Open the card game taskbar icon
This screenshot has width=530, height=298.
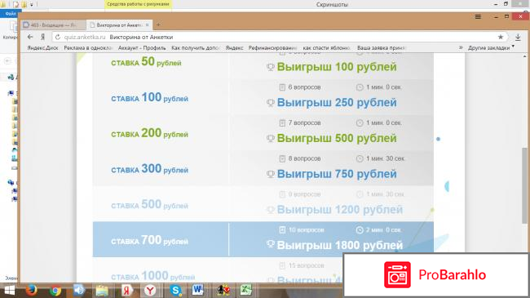(x=223, y=291)
